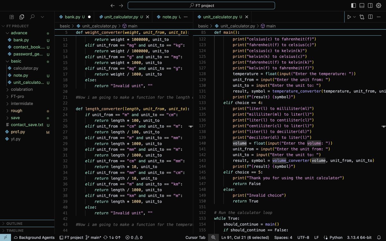Click the highlighted volume_converter call on line 143
Screen dimensions: 386x241
click(x=291, y=160)
